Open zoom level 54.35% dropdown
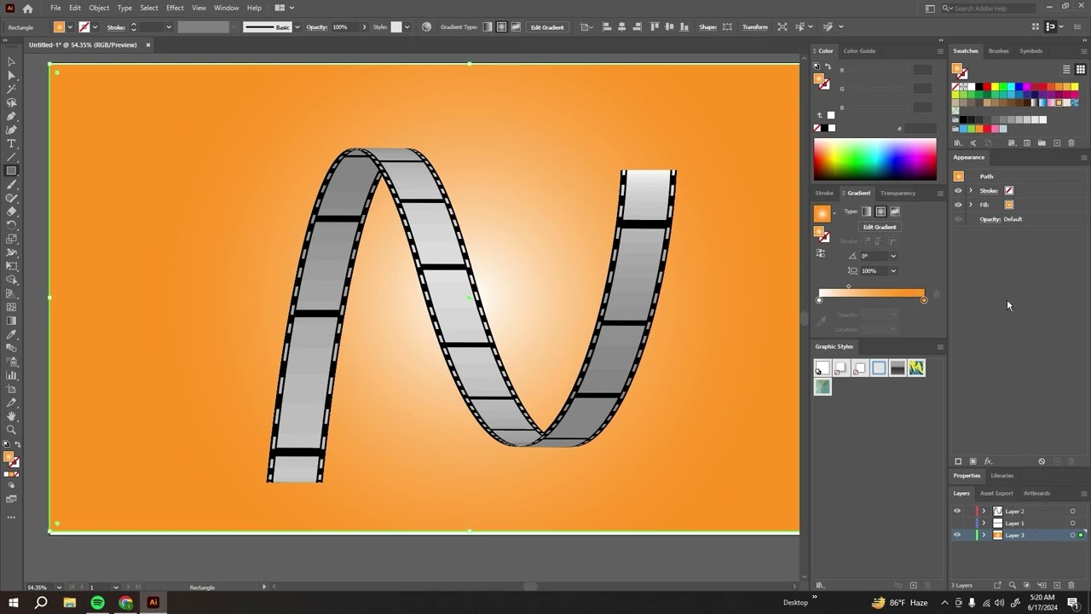The image size is (1091, 614). point(59,587)
